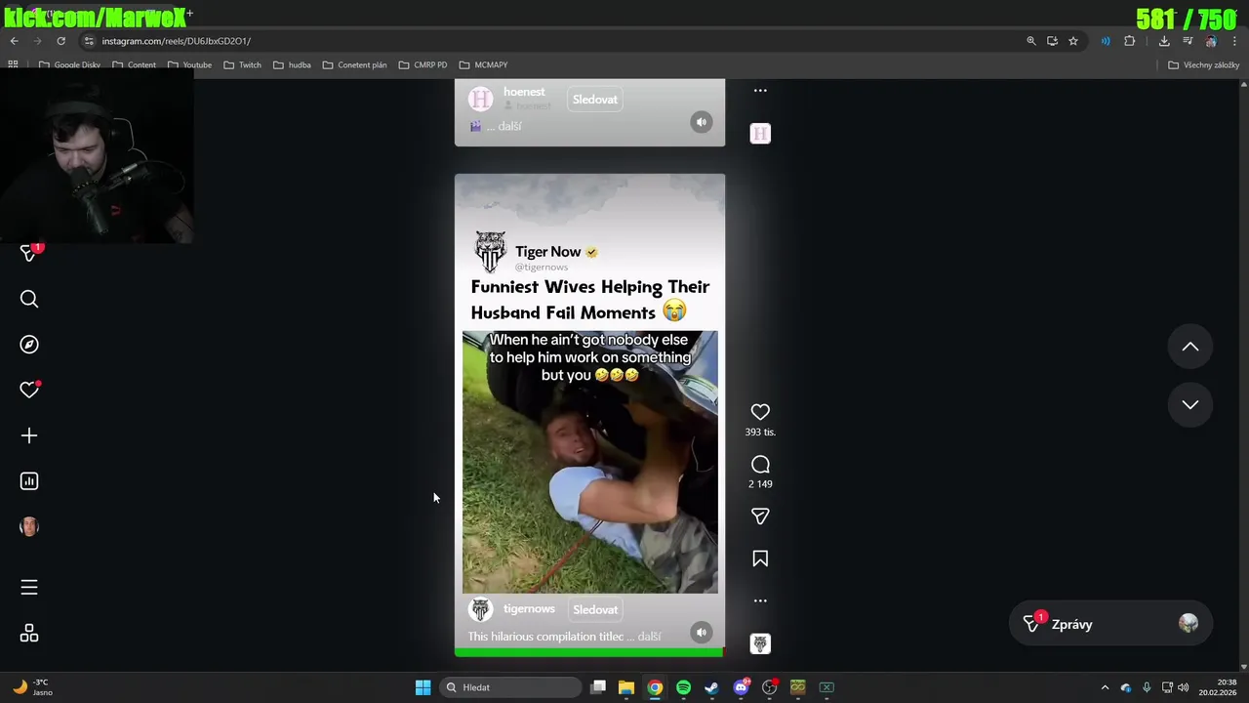Image resolution: width=1249 pixels, height=703 pixels.
Task: Open profile avatar in sidebar
Action: pos(29,527)
